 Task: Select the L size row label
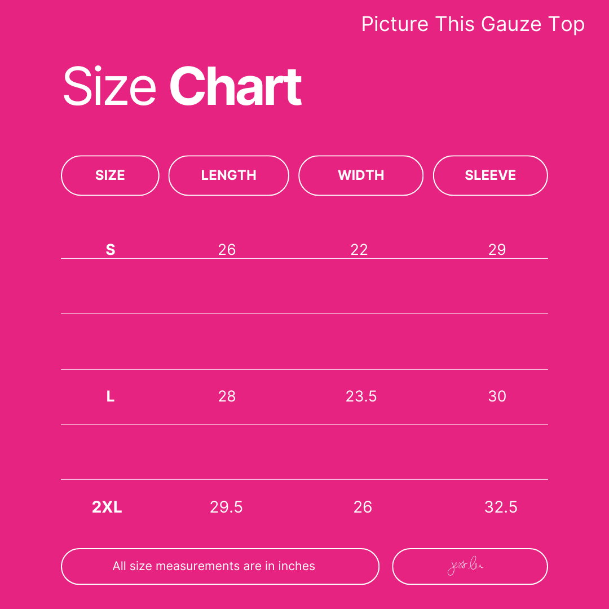point(111,396)
